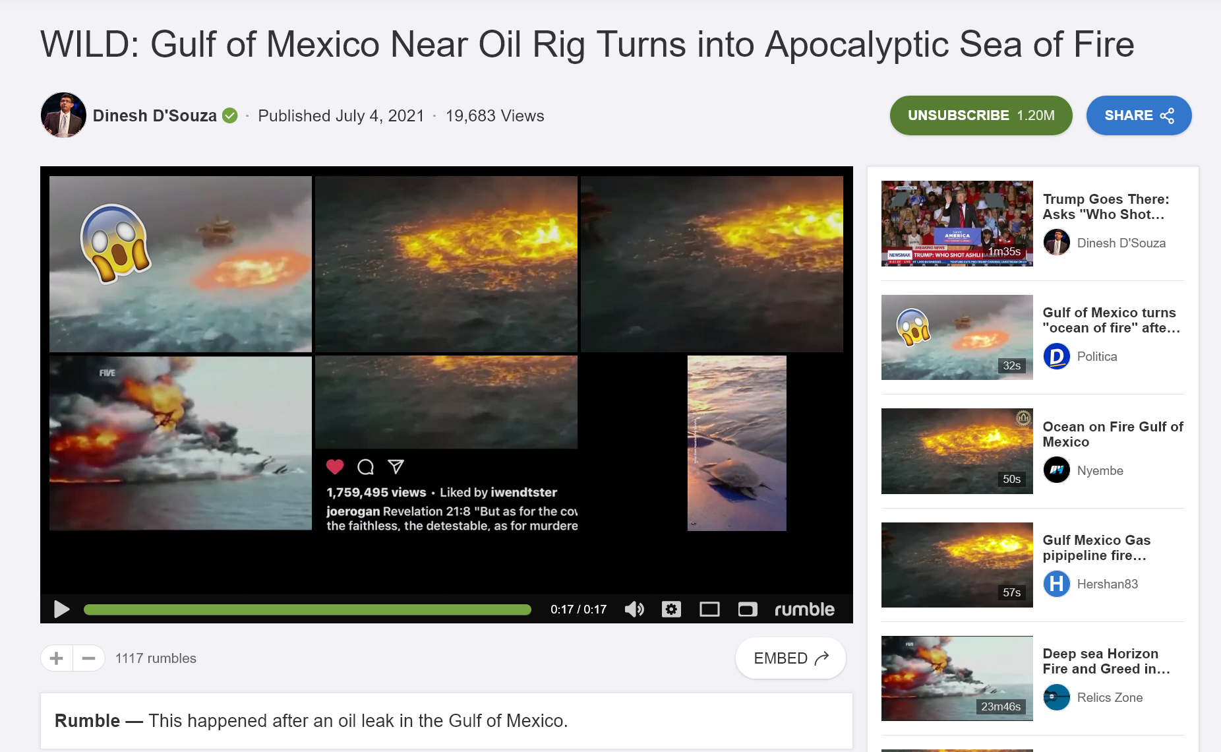This screenshot has height=752, width=1221.
Task: Click the heart icon in video frame
Action: [335, 466]
